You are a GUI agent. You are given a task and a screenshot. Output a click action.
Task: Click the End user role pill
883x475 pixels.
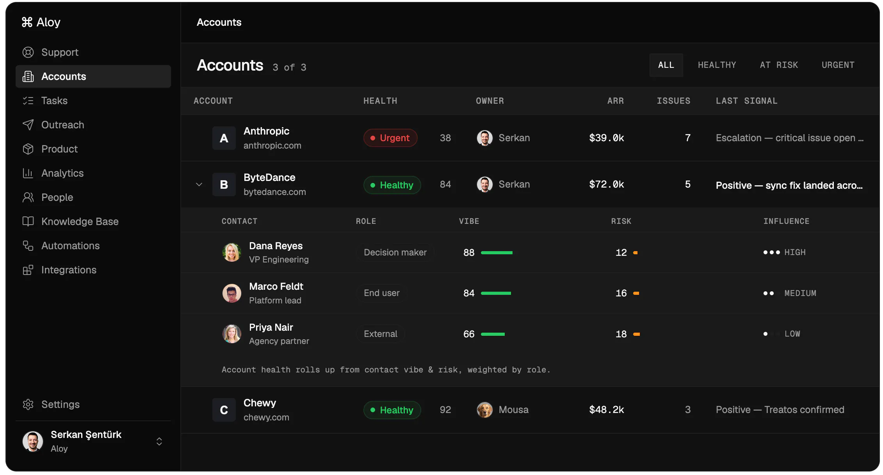[382, 293]
